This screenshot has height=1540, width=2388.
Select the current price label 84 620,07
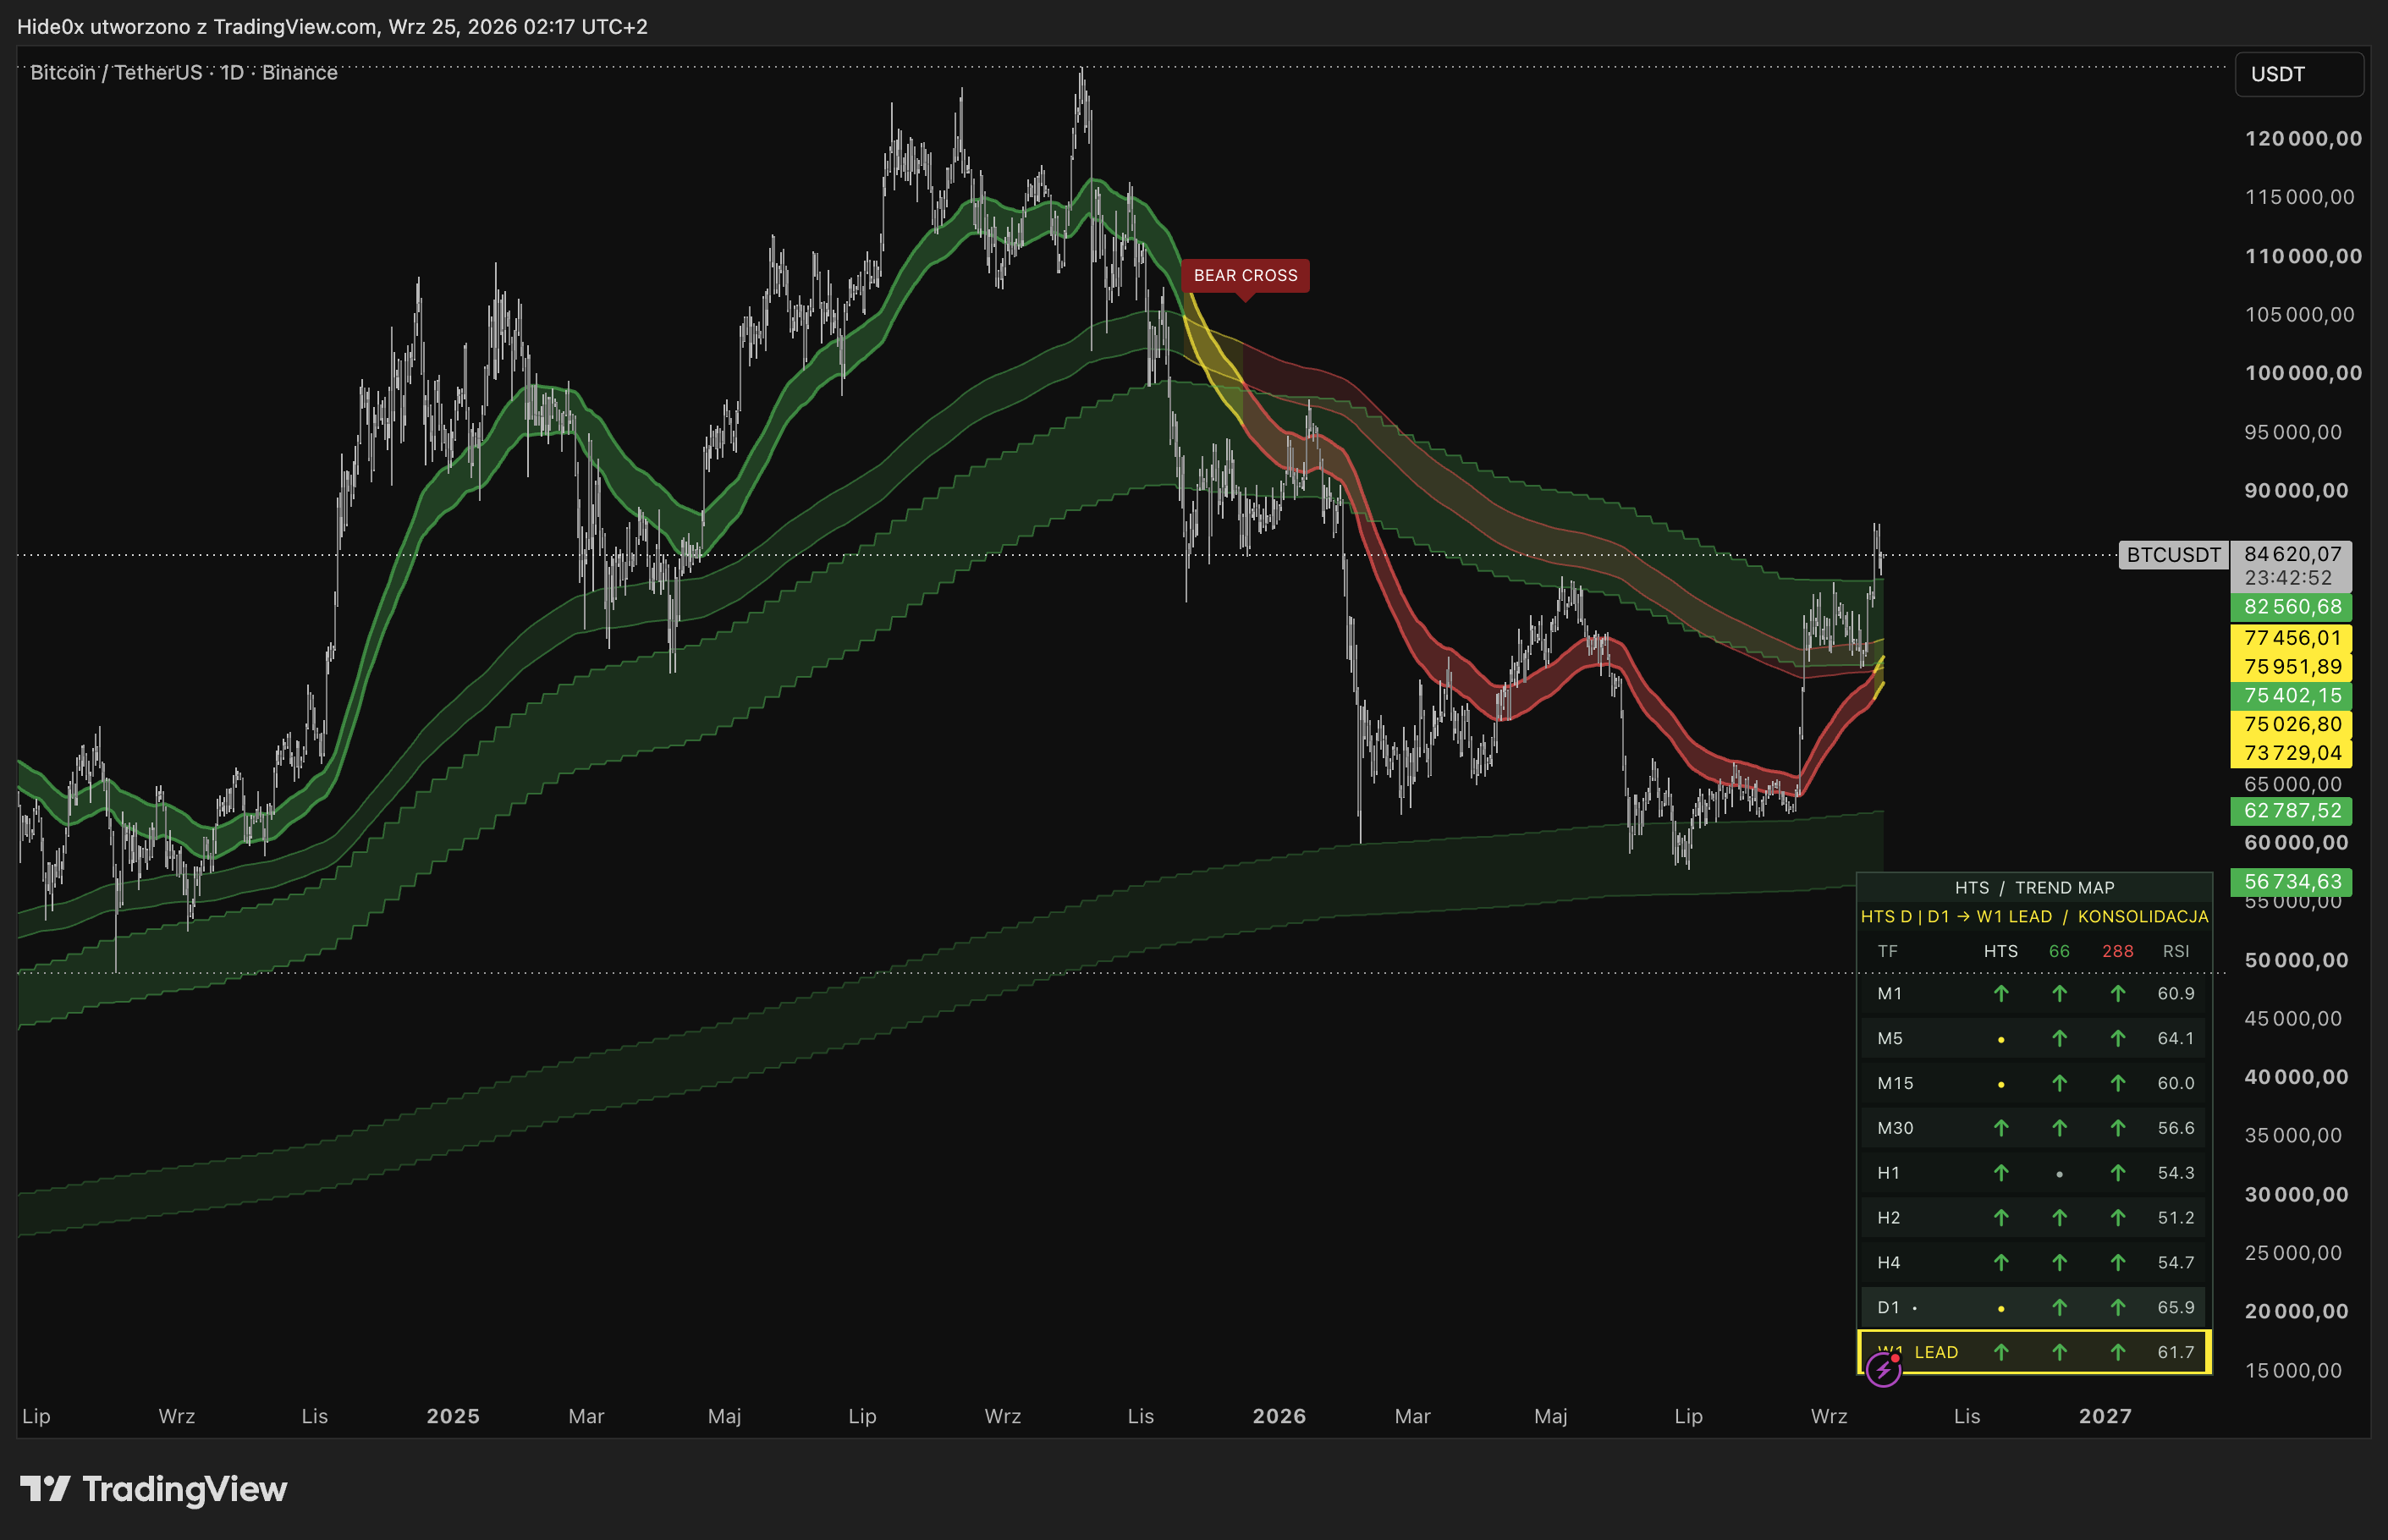click(2291, 554)
